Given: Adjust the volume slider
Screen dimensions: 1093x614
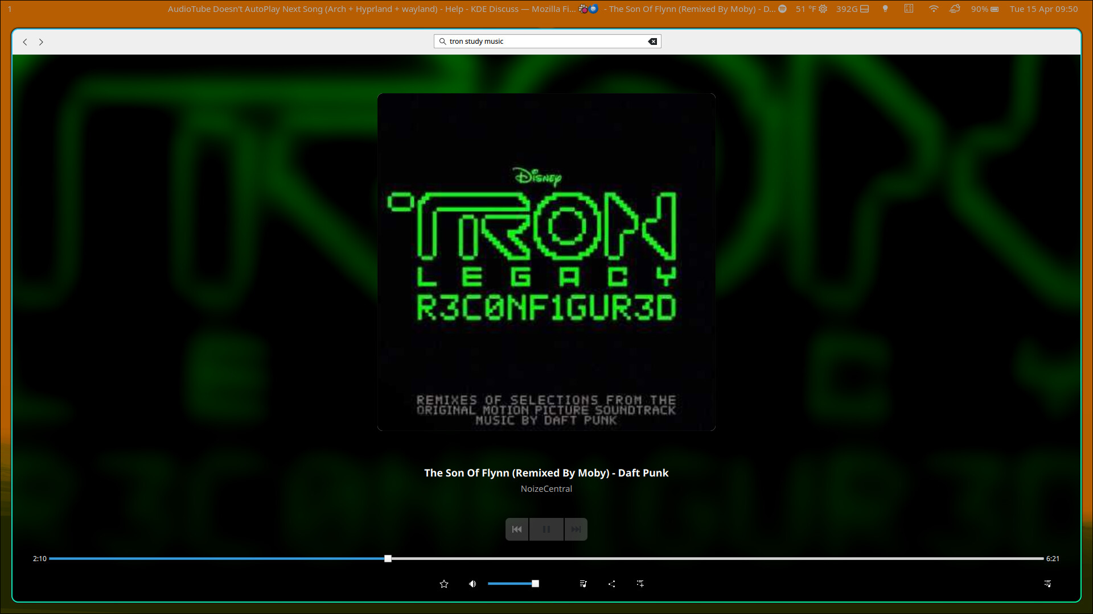Looking at the screenshot, I should (513, 584).
